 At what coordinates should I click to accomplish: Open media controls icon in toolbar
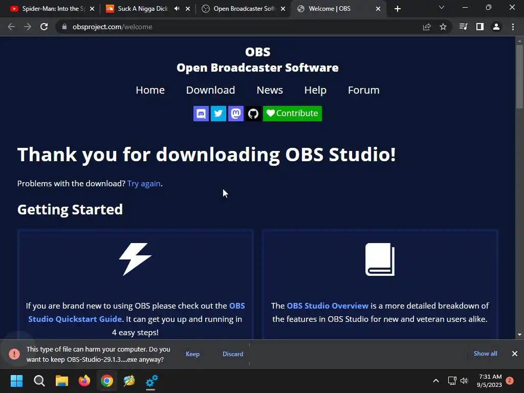[x=463, y=27]
